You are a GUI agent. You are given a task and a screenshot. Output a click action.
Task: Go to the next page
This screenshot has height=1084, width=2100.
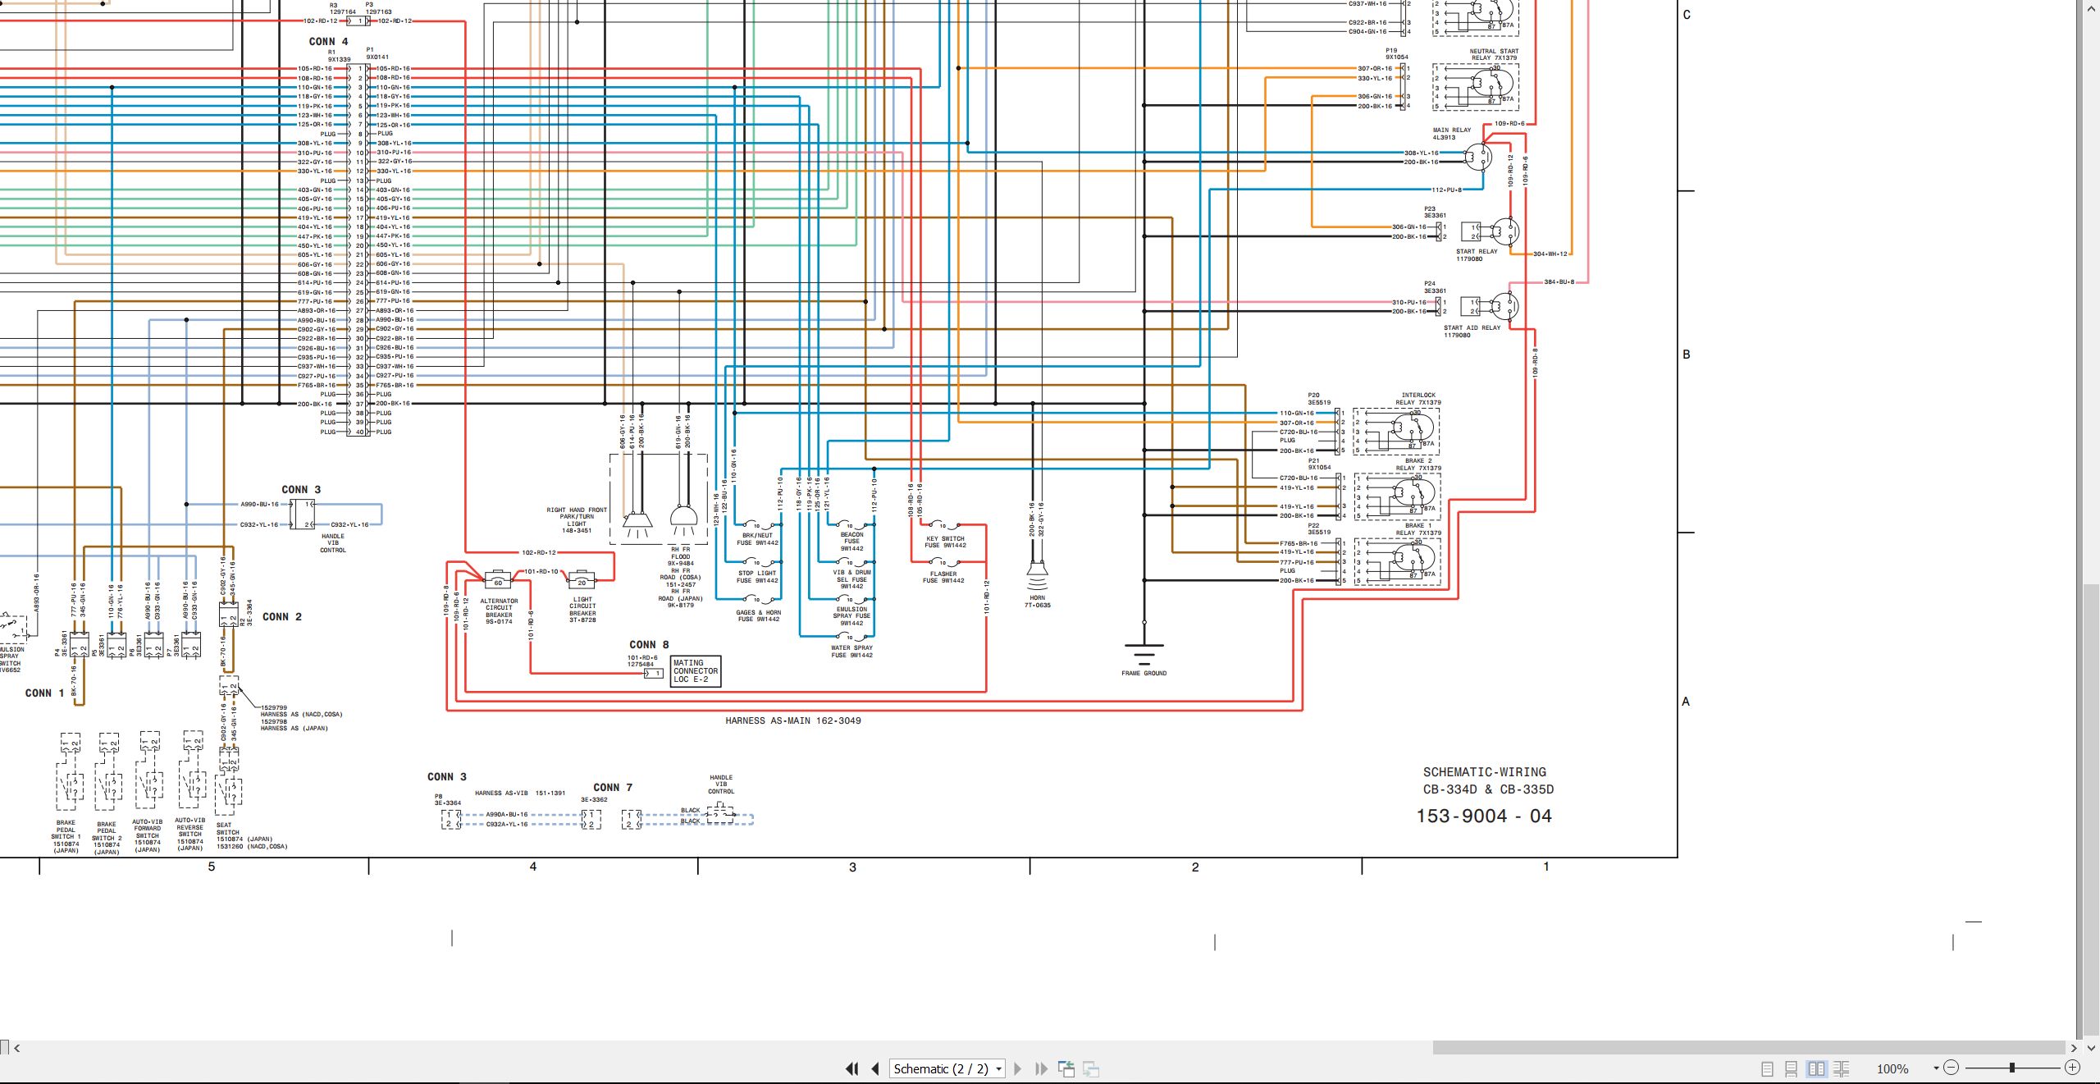click(1018, 1068)
